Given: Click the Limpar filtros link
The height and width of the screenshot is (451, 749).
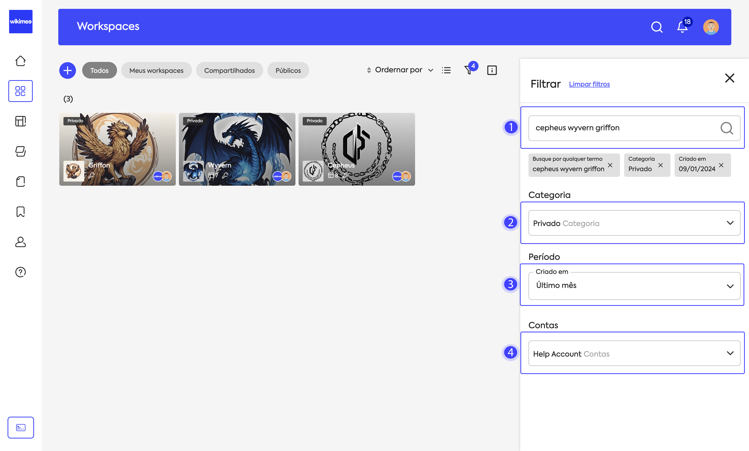Looking at the screenshot, I should pyautogui.click(x=589, y=84).
